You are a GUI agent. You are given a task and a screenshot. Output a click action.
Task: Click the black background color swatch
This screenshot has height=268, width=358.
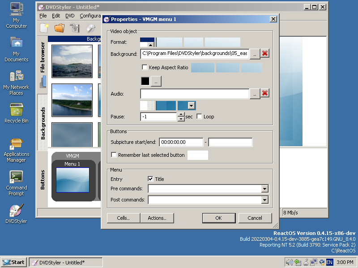(145, 81)
